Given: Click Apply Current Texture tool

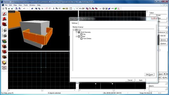Looking at the screenshot, I should (4, 46).
